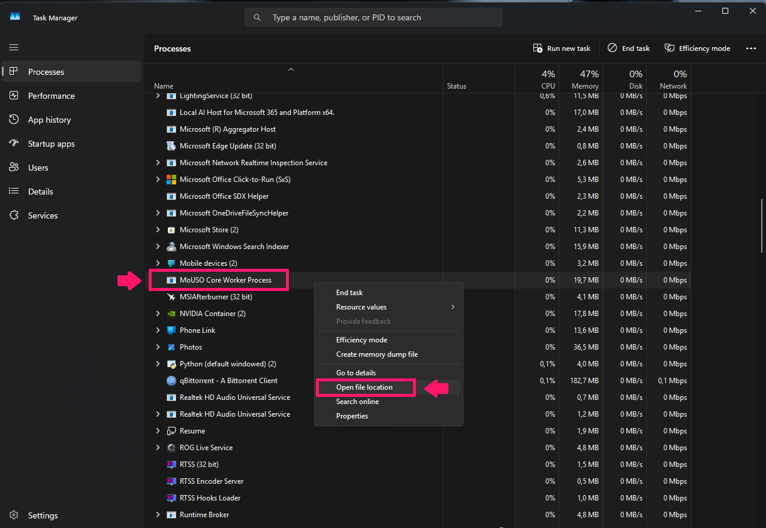Click Efficiency mode in the toolbar
The height and width of the screenshot is (528, 766).
(697, 48)
